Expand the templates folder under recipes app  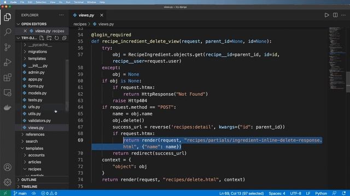(x=37, y=58)
